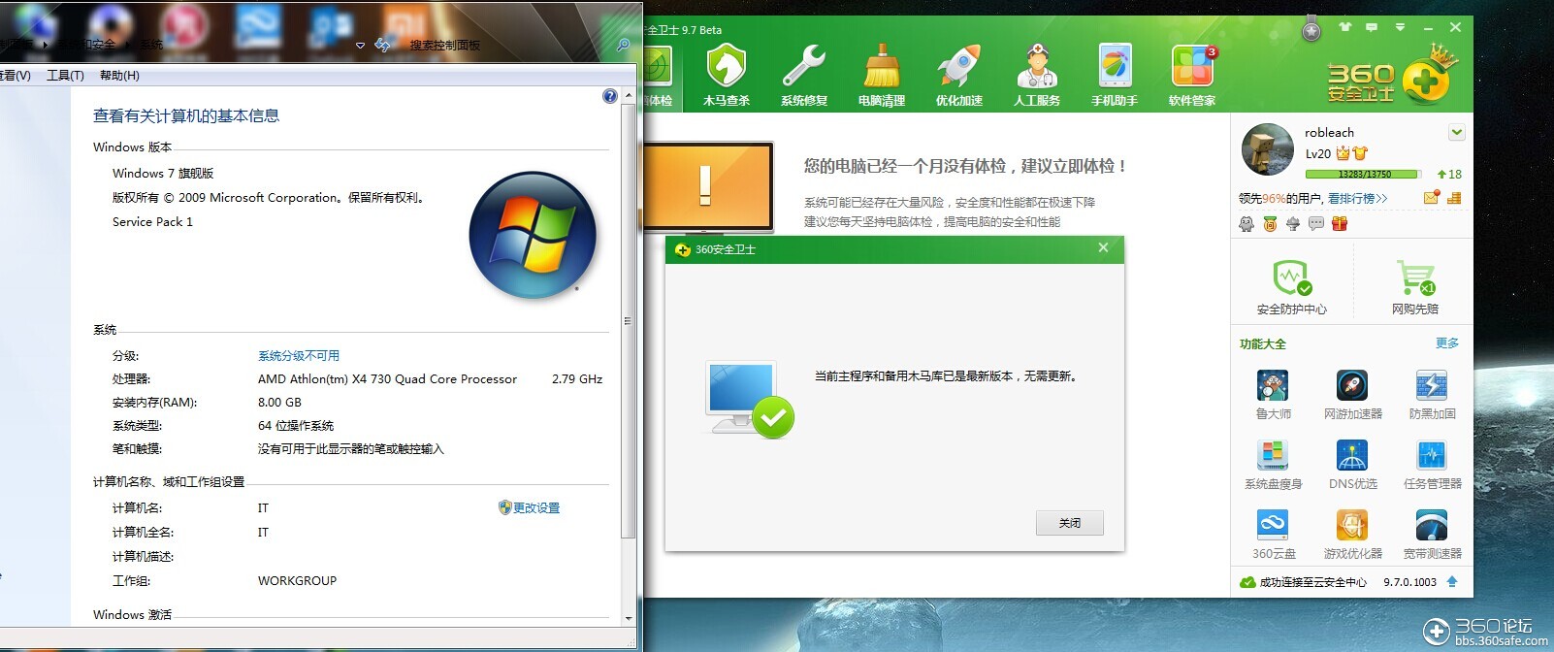This screenshot has height=652, width=1554.
Task: Launch 网游加速器 game accelerator
Action: (1352, 394)
